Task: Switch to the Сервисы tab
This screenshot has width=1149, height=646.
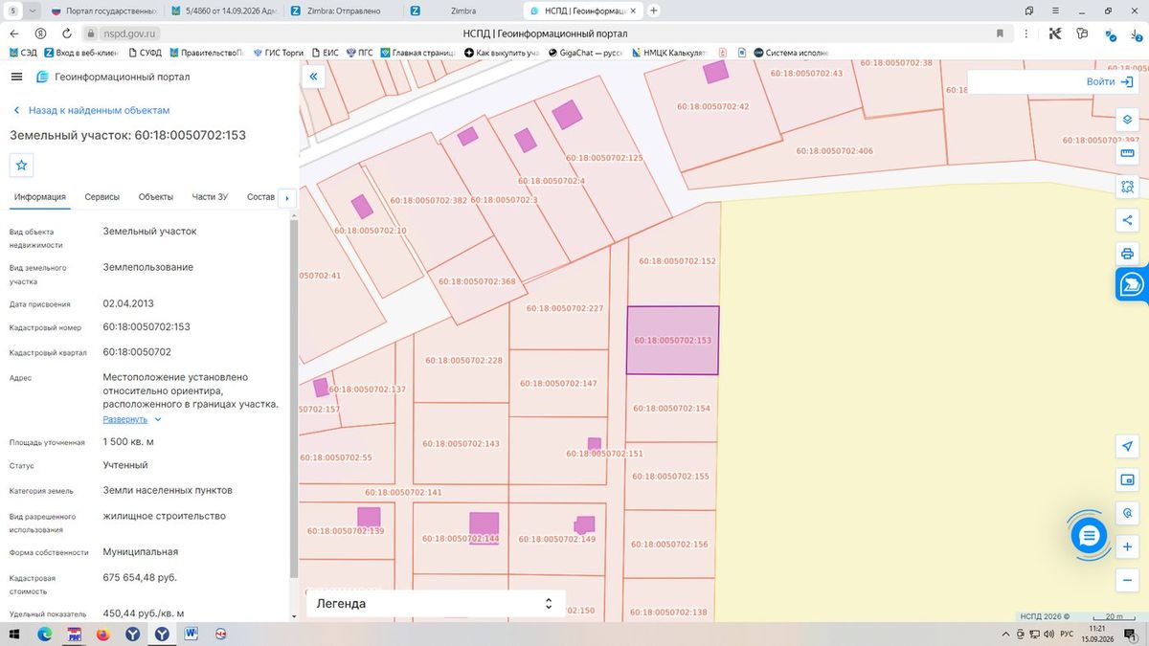Action: [x=102, y=197]
